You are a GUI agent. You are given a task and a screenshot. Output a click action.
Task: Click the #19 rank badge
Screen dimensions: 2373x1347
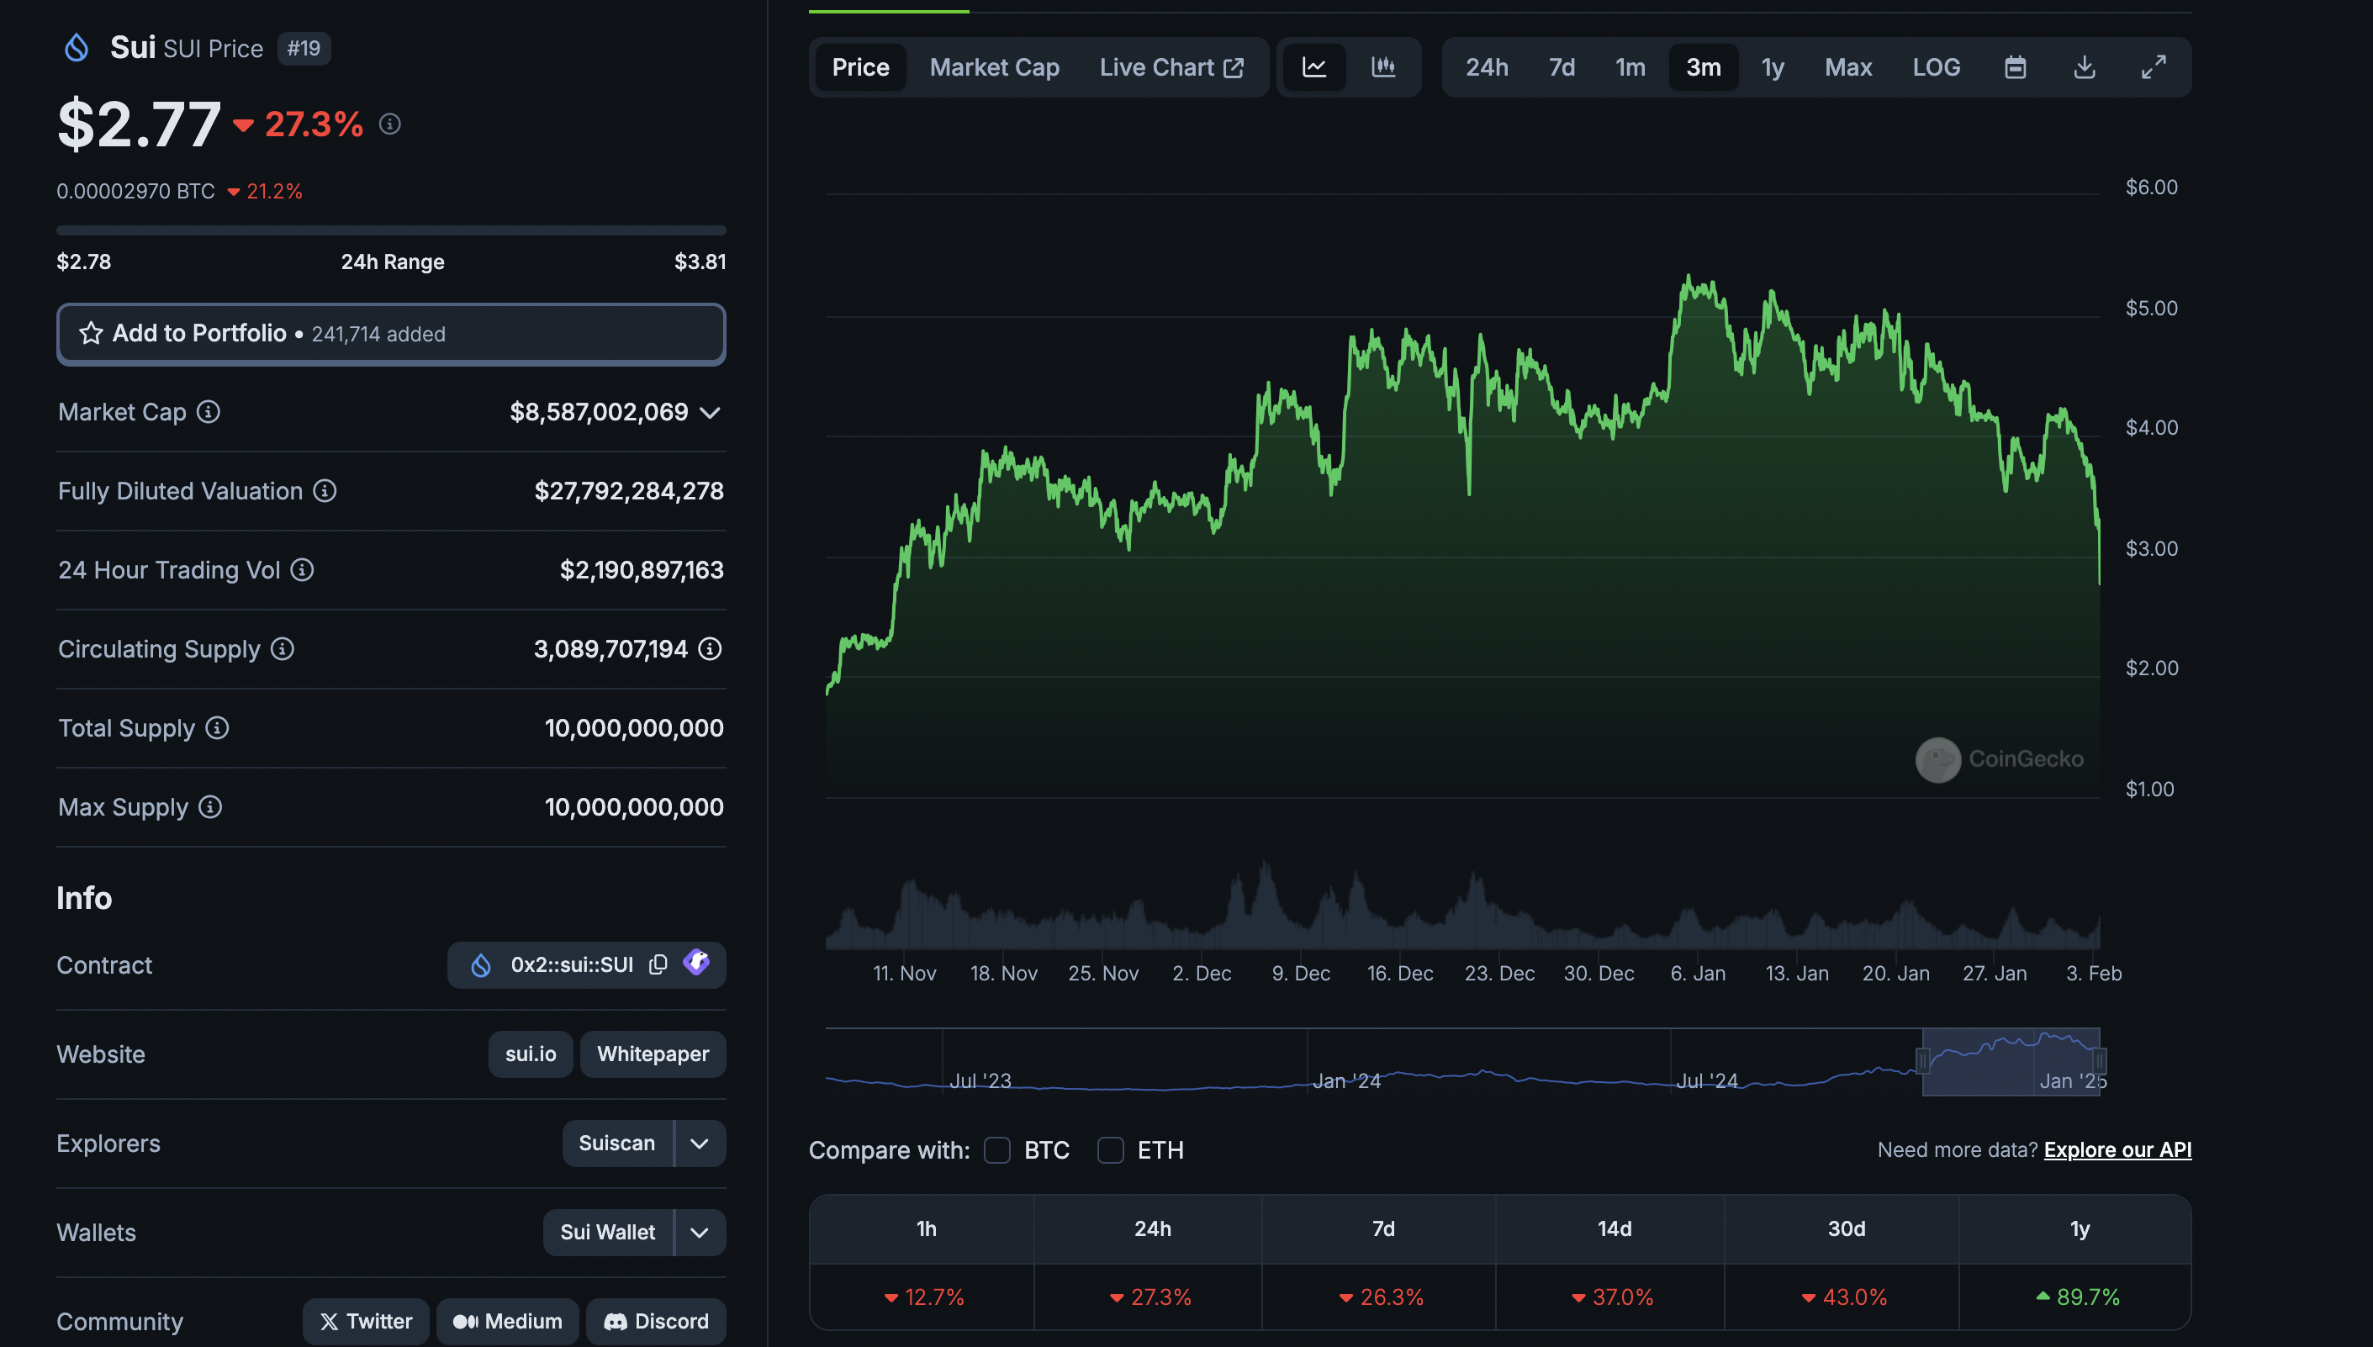click(x=304, y=48)
